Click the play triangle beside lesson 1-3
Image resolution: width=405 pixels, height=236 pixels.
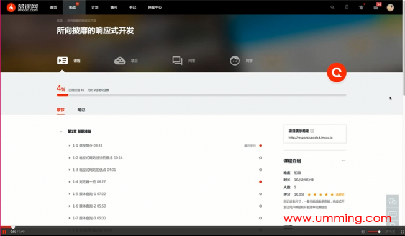pos(69,170)
